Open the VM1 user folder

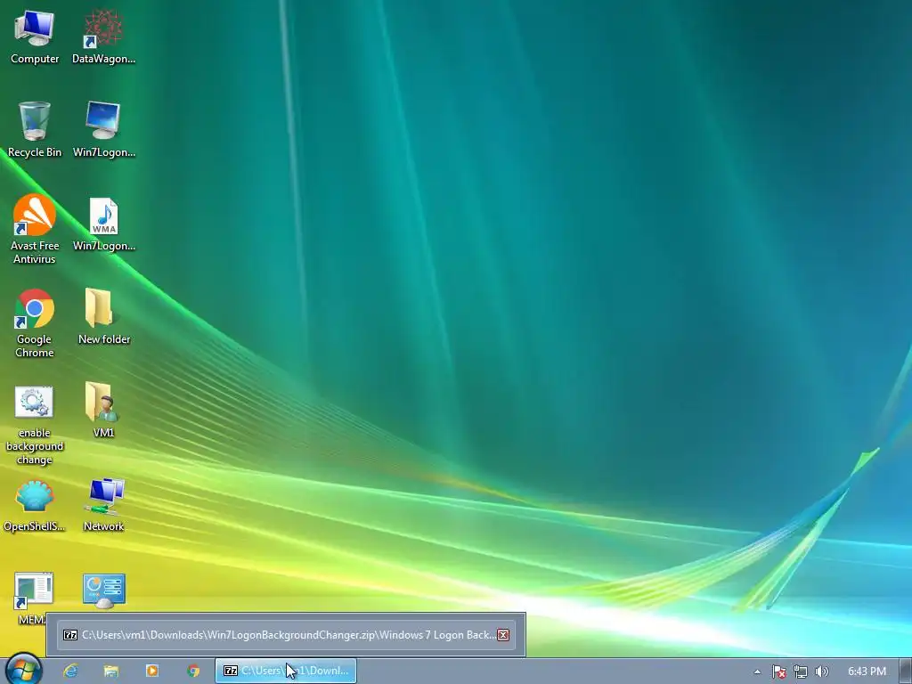pyautogui.click(x=103, y=410)
